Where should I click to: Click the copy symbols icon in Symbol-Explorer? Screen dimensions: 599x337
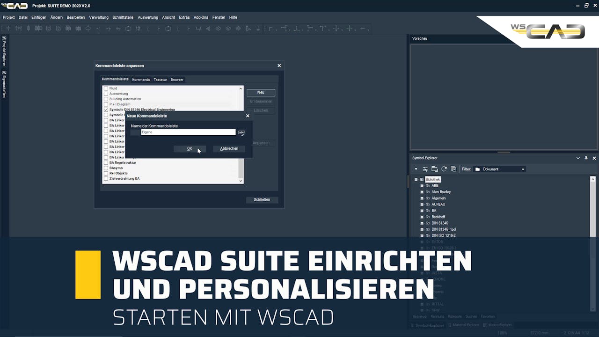[453, 169]
